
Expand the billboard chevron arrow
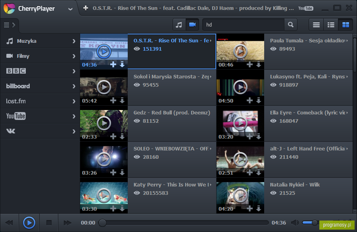[x=74, y=86]
